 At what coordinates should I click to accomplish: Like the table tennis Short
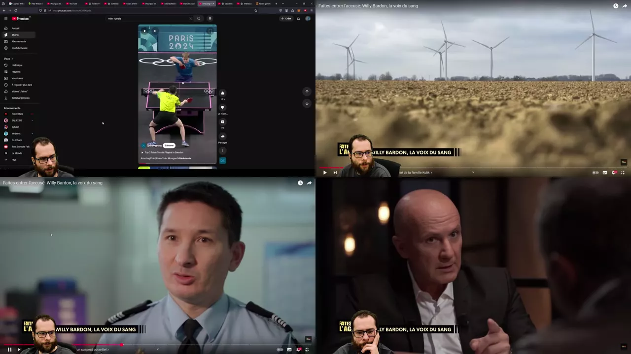coord(223,93)
